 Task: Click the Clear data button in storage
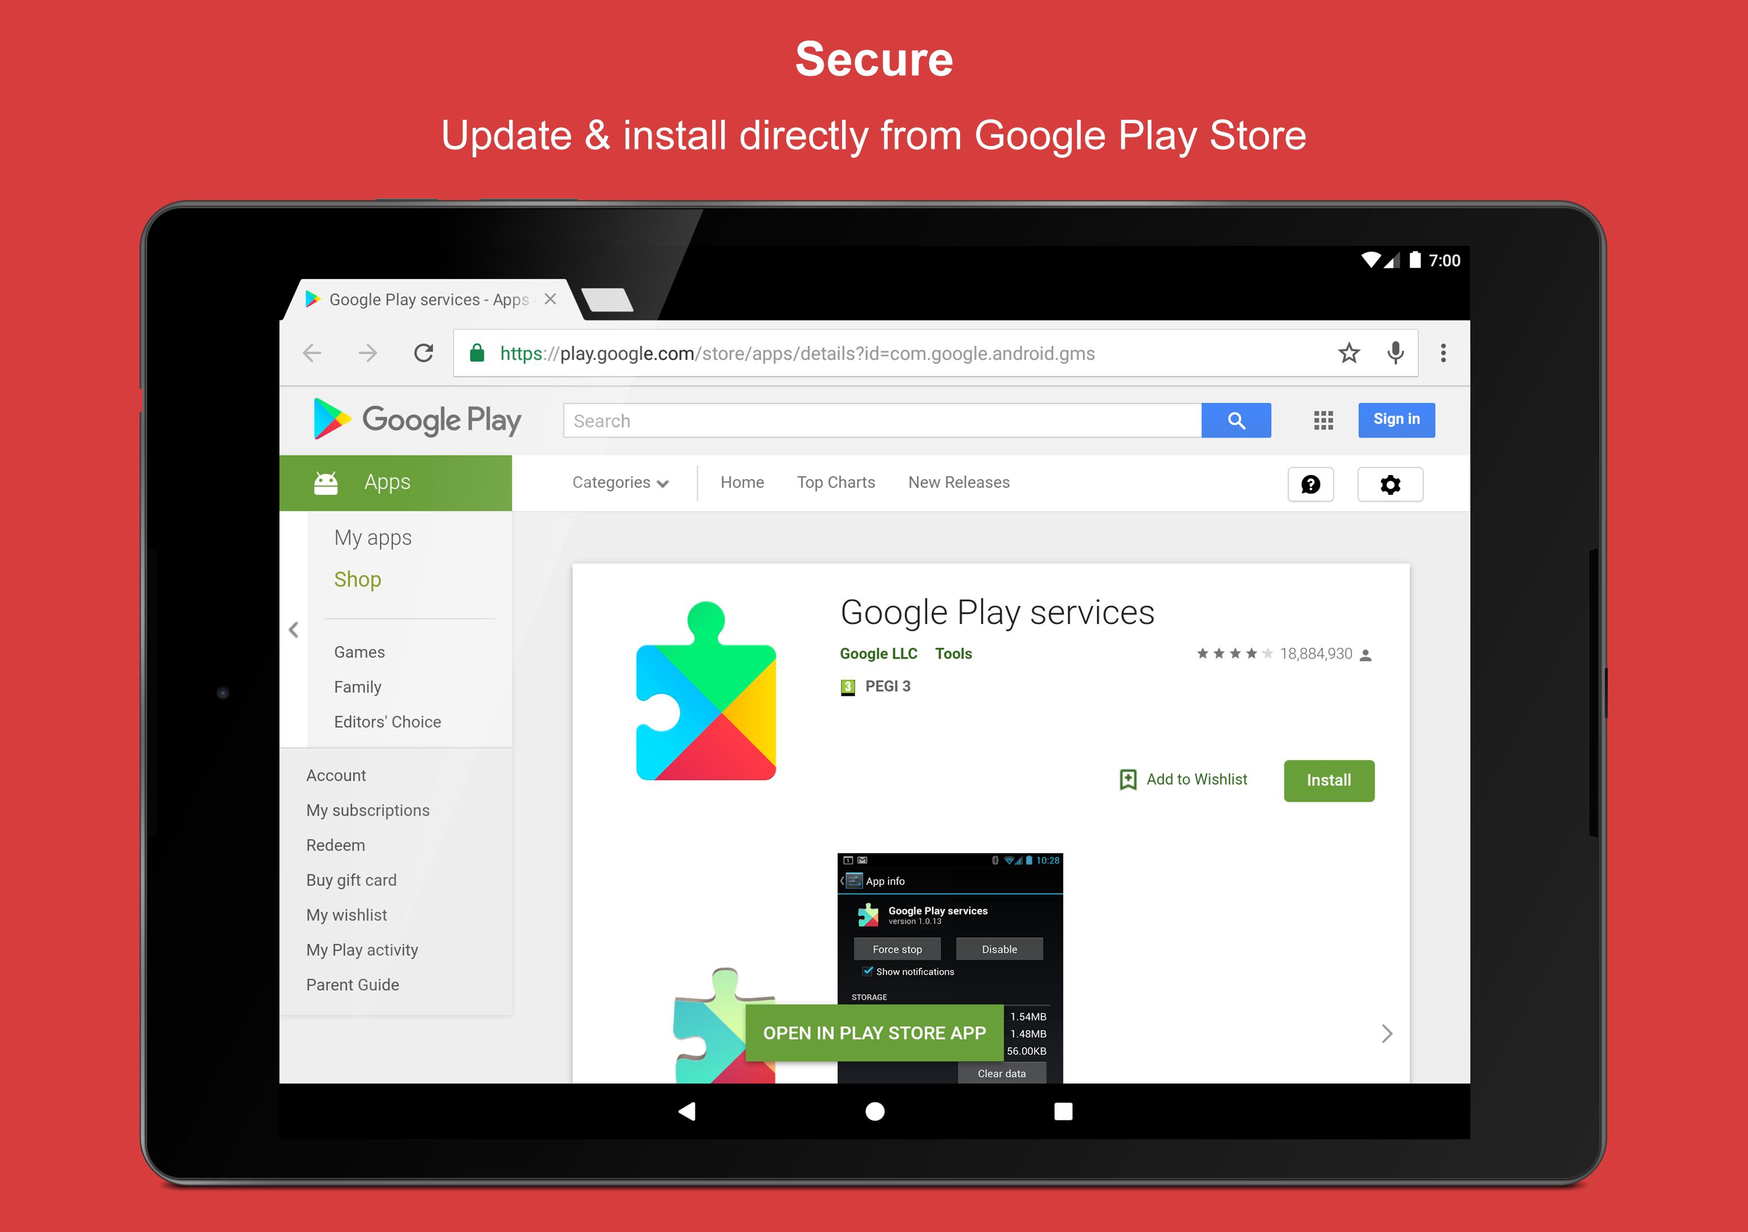tap(1002, 1068)
